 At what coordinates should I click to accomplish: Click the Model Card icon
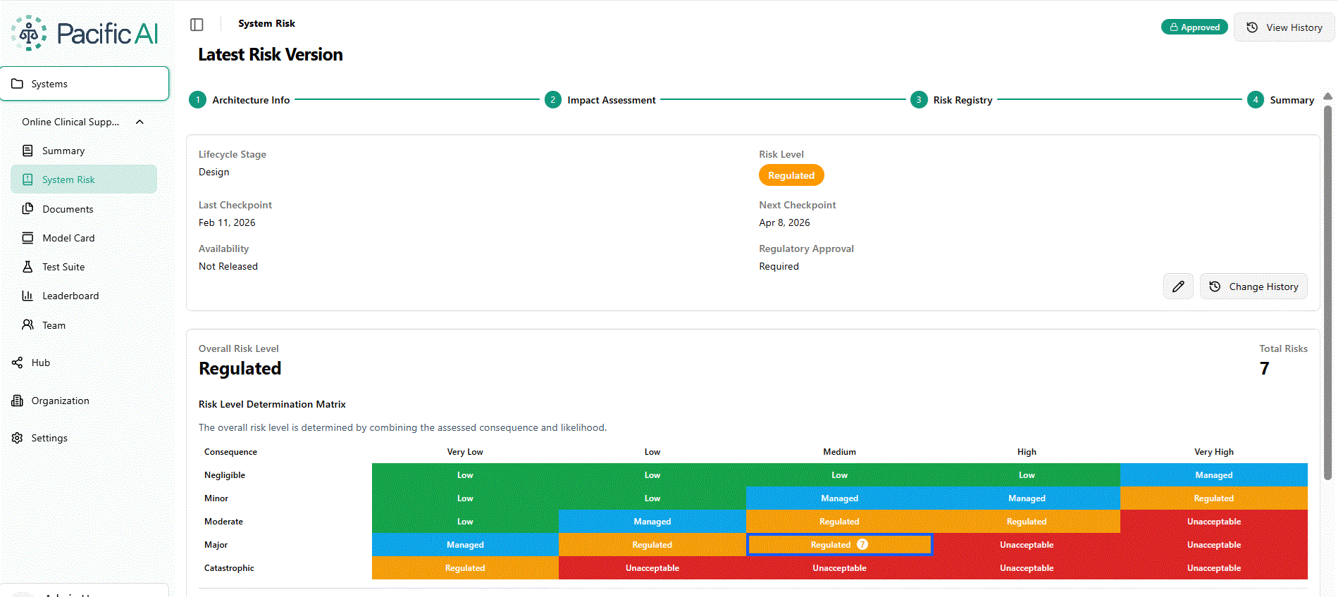(x=27, y=238)
